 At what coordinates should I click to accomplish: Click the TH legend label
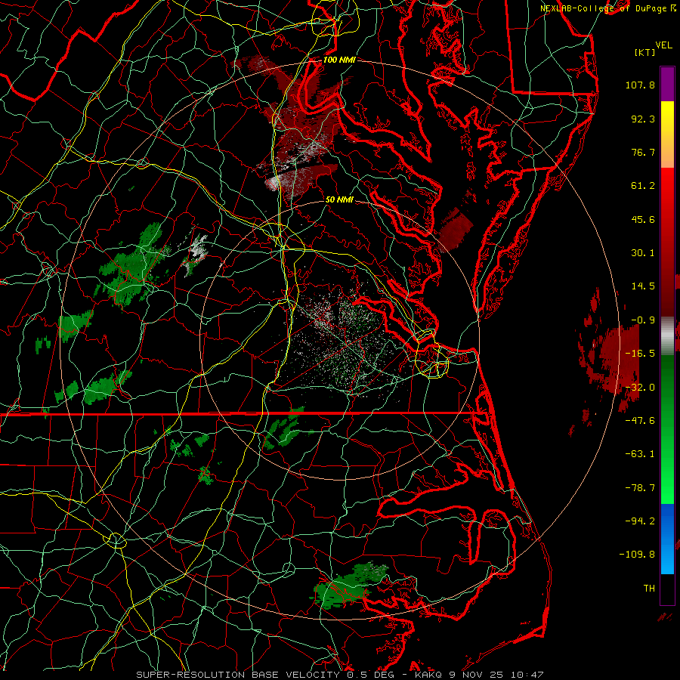click(649, 588)
